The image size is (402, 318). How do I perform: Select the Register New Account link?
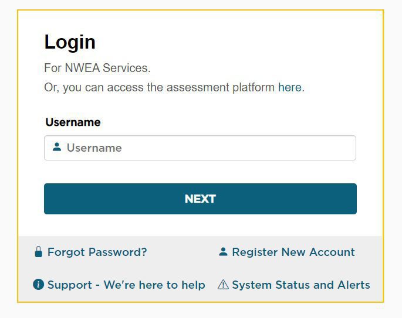coord(293,252)
